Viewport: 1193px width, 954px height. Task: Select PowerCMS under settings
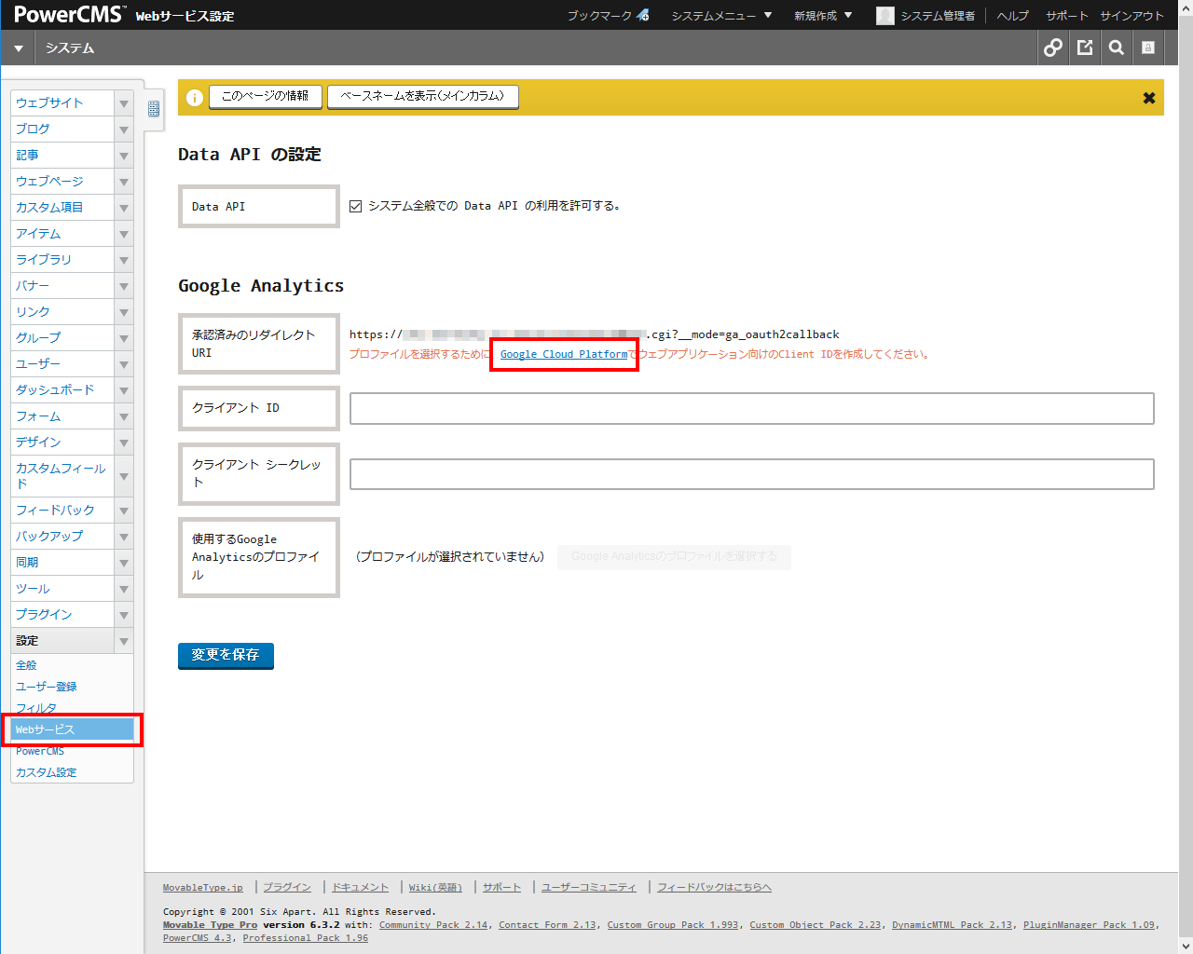(x=40, y=751)
